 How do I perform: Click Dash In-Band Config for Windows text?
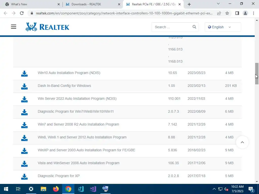[x=64, y=86]
